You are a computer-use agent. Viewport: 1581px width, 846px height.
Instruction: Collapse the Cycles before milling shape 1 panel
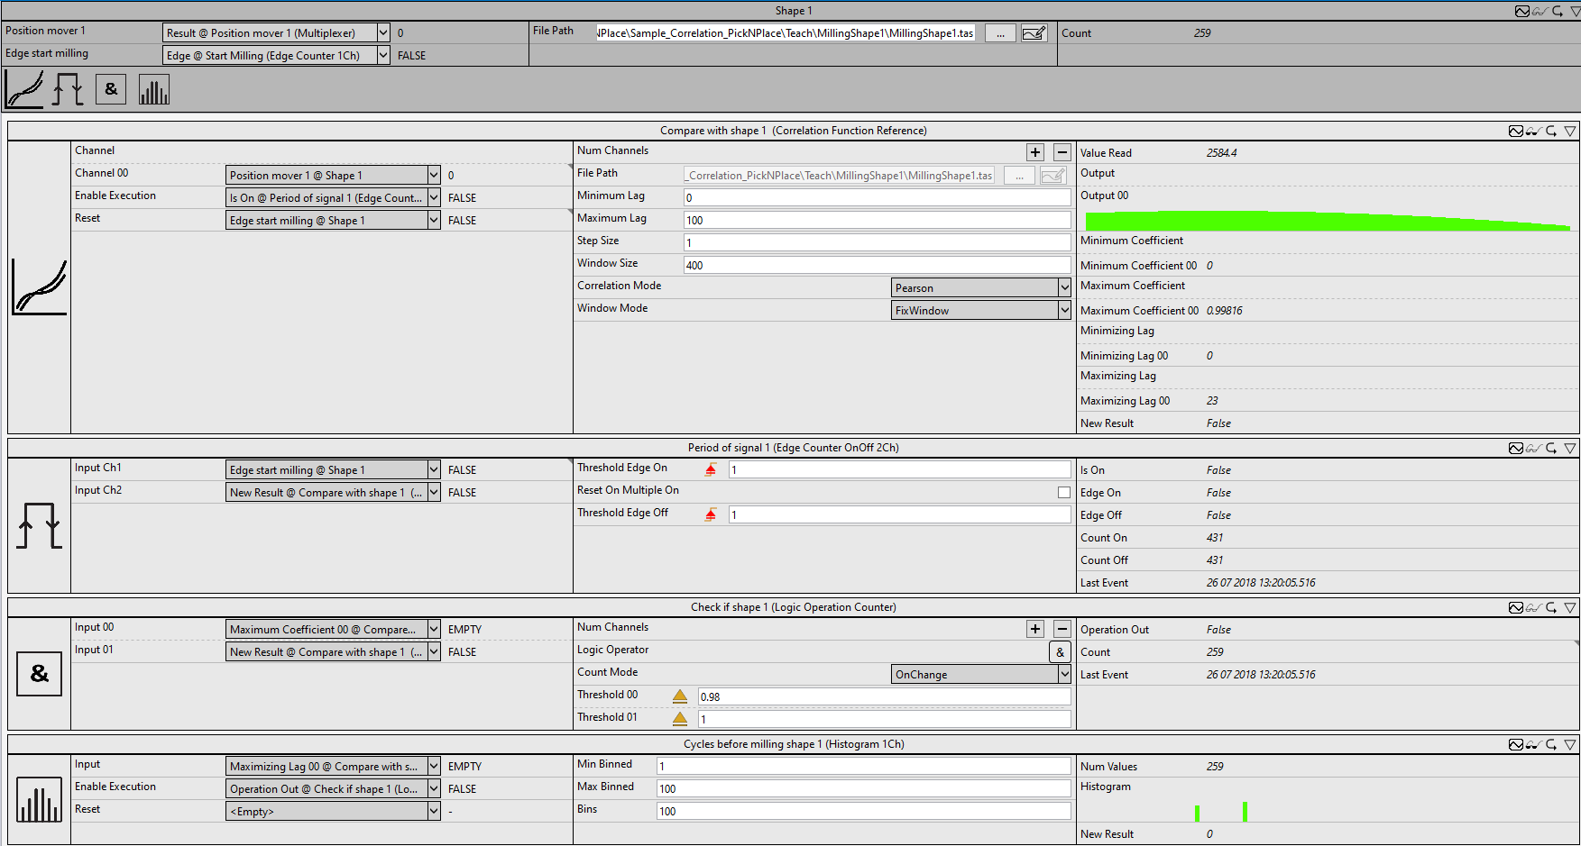[1570, 744]
